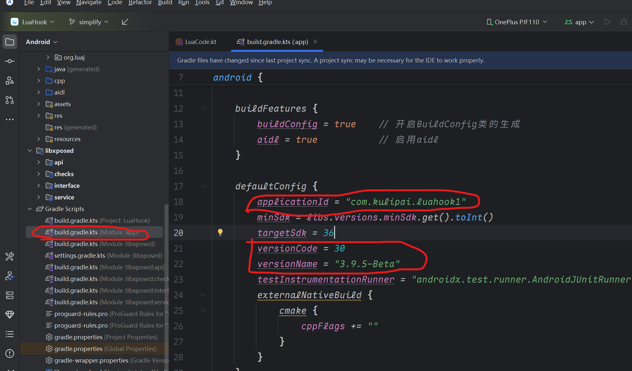The height and width of the screenshot is (371, 632).
Task: Open the Problems tool window icon
Action: pyautogui.click(x=10, y=353)
